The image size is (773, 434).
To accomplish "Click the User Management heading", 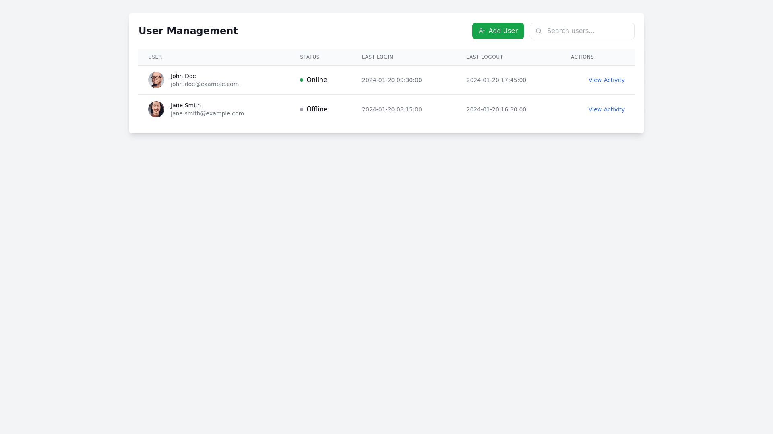I will 188,31.
